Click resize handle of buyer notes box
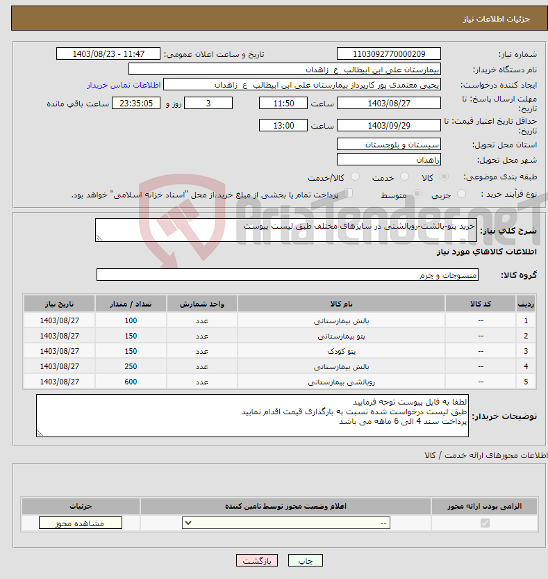The height and width of the screenshot is (579, 548). [x=40, y=433]
